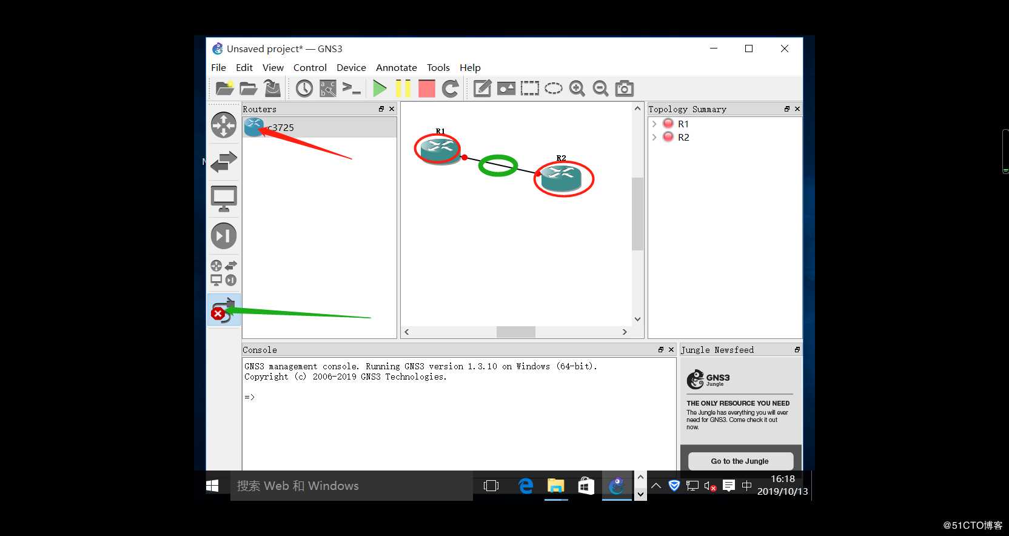Click canvas scroll left arrow
This screenshot has width=1009, height=536.
[x=407, y=332]
